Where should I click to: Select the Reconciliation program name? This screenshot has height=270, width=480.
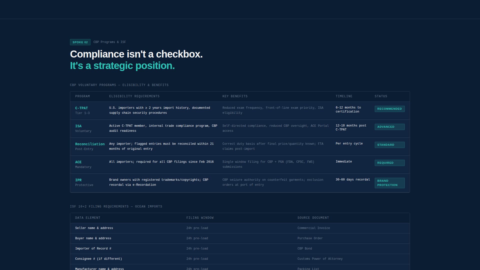[x=90, y=144]
